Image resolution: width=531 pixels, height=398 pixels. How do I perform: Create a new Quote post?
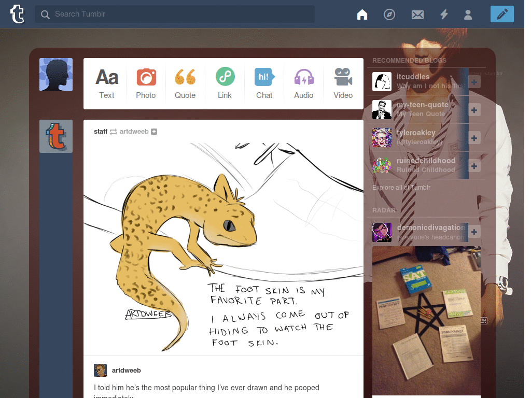click(185, 83)
